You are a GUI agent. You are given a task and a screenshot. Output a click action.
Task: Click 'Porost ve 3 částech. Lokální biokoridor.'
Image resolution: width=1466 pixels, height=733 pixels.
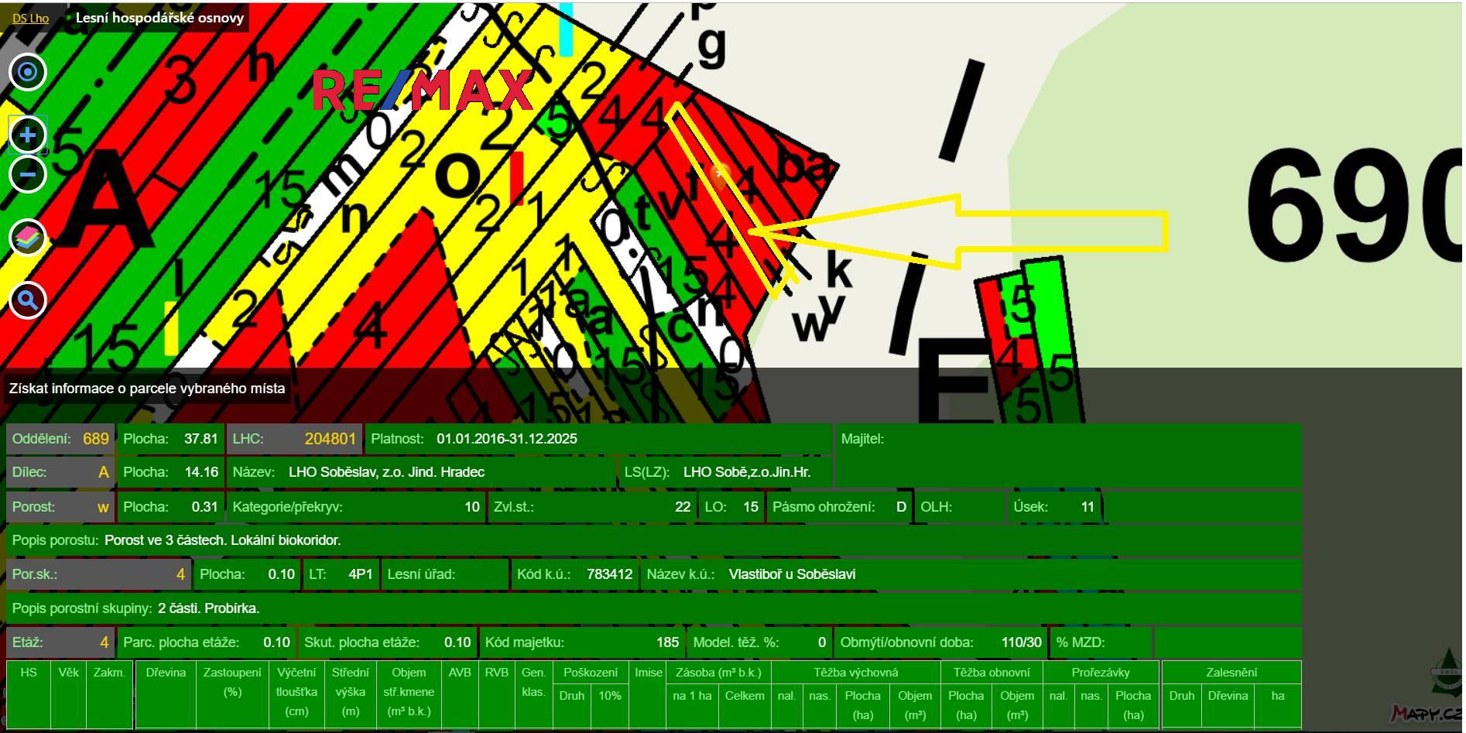223,540
